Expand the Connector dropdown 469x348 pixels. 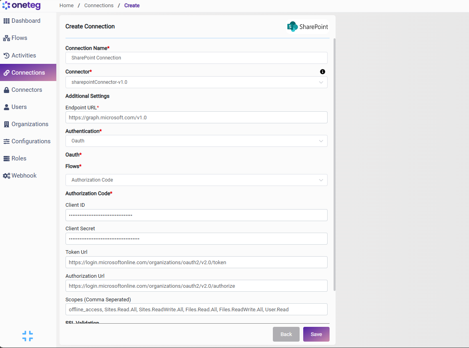coord(196,82)
